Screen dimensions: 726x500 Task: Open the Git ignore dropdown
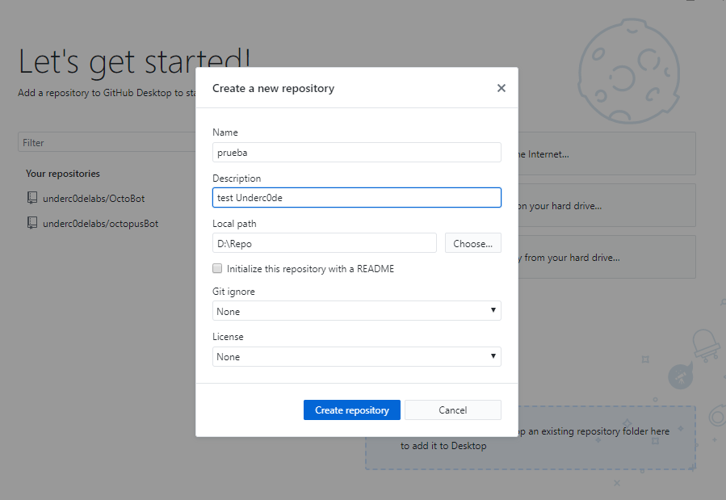356,311
